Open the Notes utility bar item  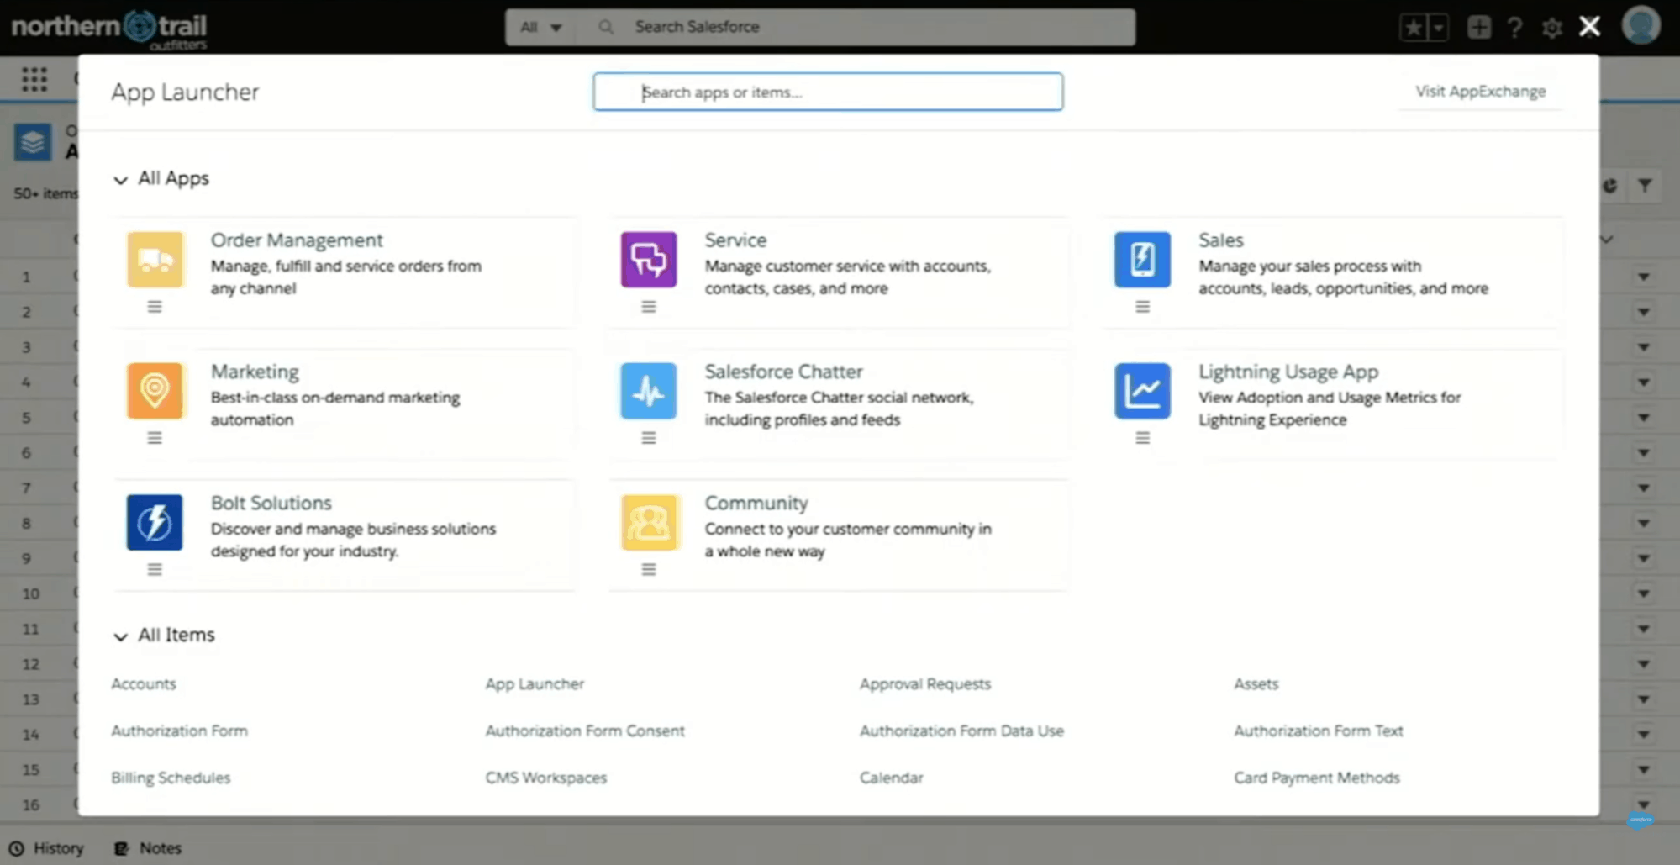coord(148,848)
